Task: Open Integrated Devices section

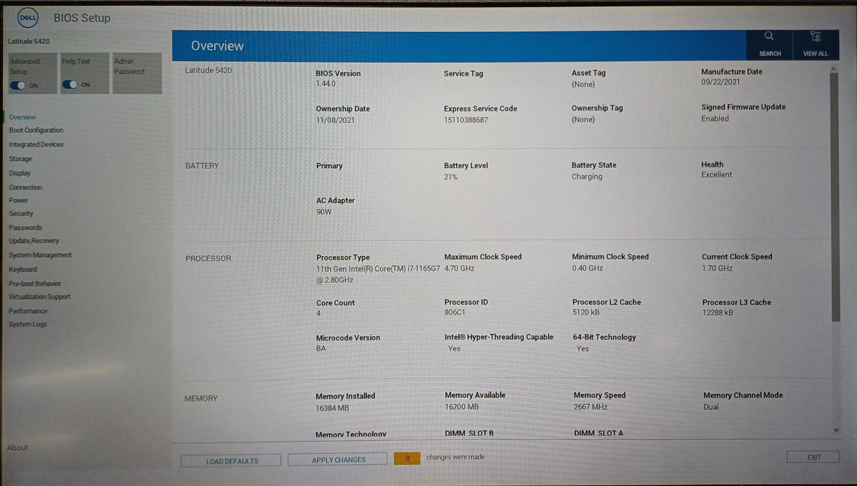Action: pyautogui.click(x=36, y=144)
